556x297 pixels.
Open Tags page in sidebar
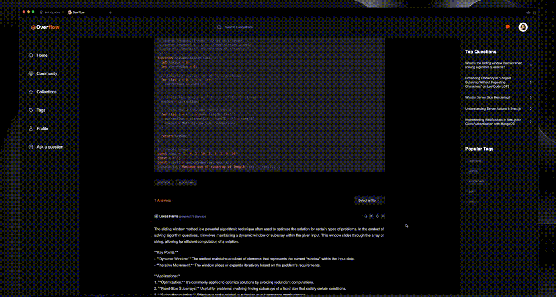41,110
